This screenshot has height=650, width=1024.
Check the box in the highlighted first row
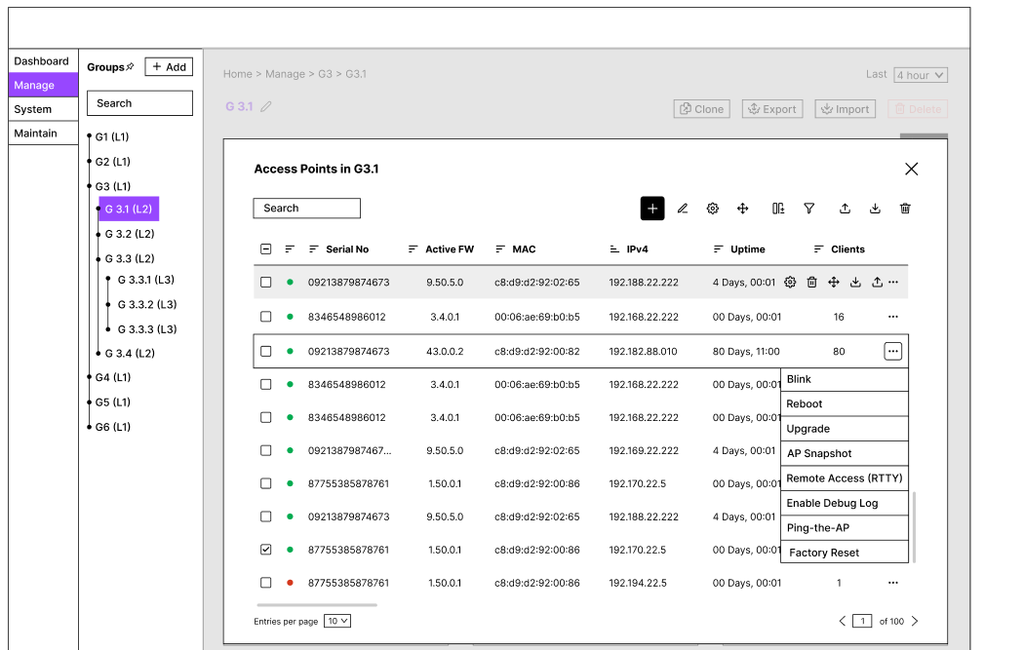point(266,282)
